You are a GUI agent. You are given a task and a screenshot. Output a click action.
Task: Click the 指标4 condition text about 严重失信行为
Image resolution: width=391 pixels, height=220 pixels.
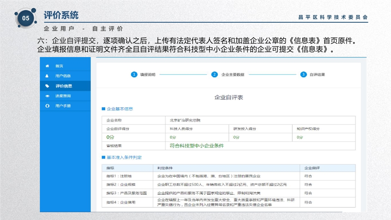[x=226, y=202]
